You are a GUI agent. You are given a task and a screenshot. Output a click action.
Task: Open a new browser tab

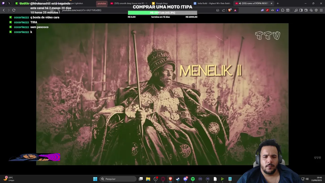pyautogui.click(x=278, y=3)
